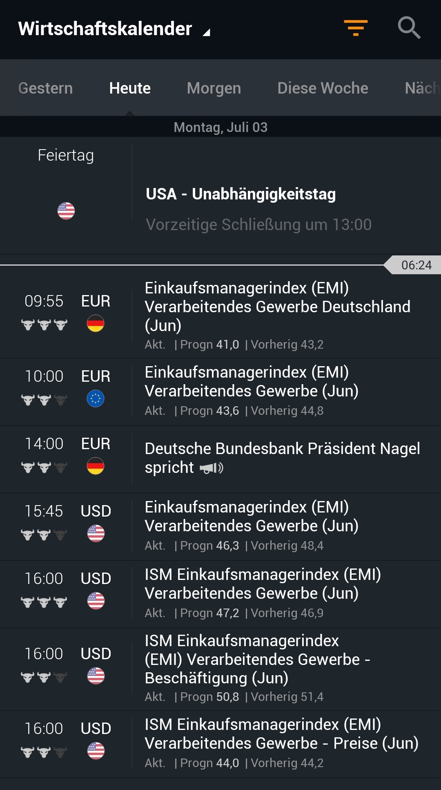The width and height of the screenshot is (441, 790).
Task: Tap the search magnifier icon
Action: coord(409,28)
